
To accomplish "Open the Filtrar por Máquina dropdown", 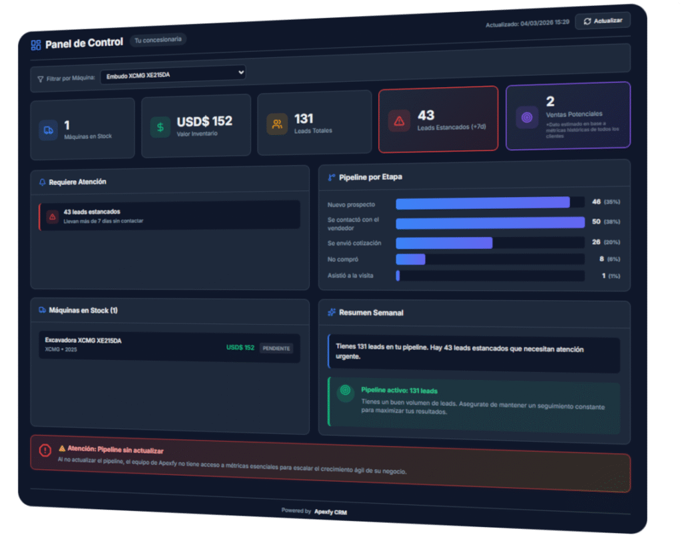I will point(172,73).
